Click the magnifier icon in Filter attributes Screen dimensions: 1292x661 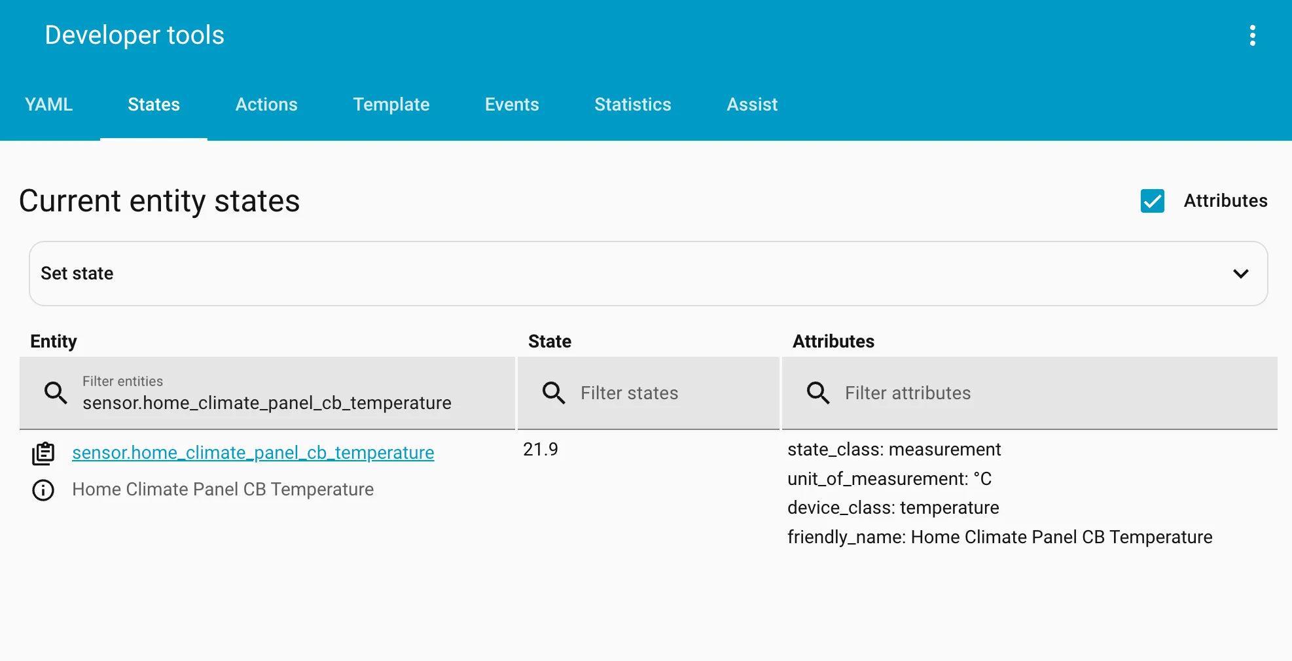point(818,393)
